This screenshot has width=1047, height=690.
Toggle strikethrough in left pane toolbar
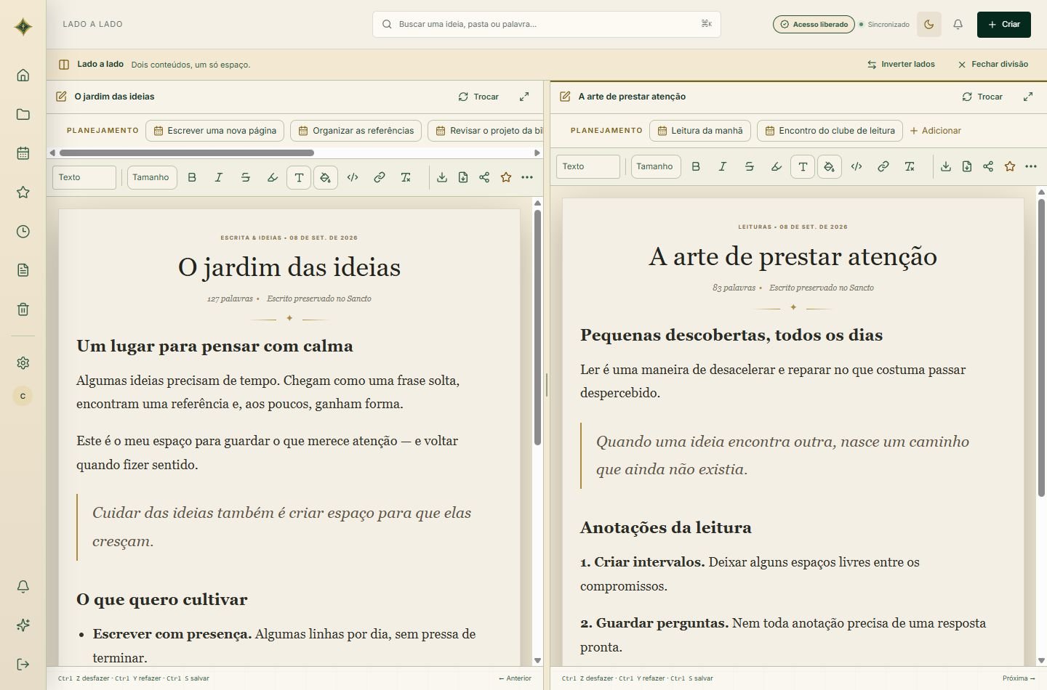coord(246,177)
